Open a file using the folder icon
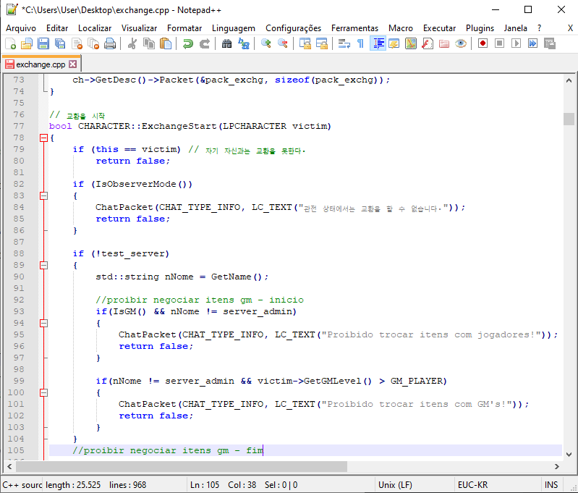The width and height of the screenshot is (578, 493). coord(27,44)
